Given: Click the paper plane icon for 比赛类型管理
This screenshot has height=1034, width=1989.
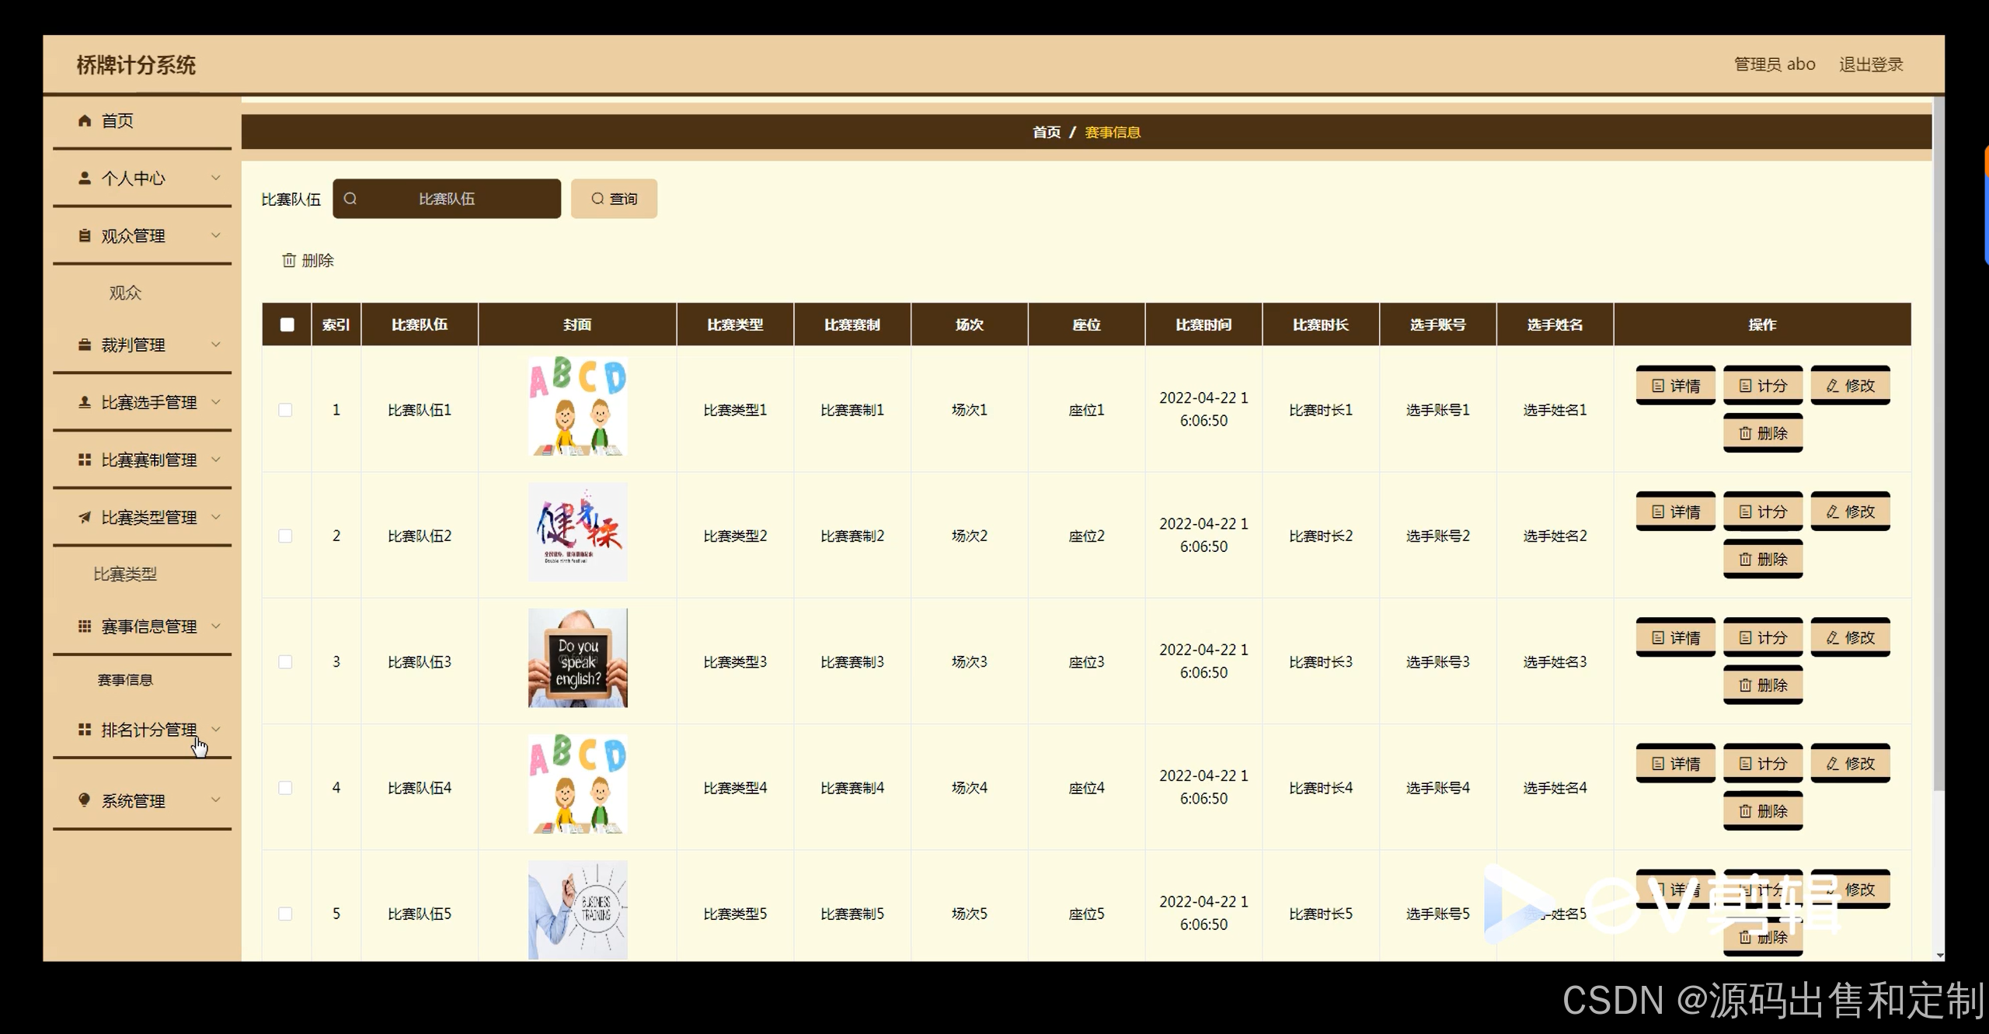Looking at the screenshot, I should click(x=85, y=517).
